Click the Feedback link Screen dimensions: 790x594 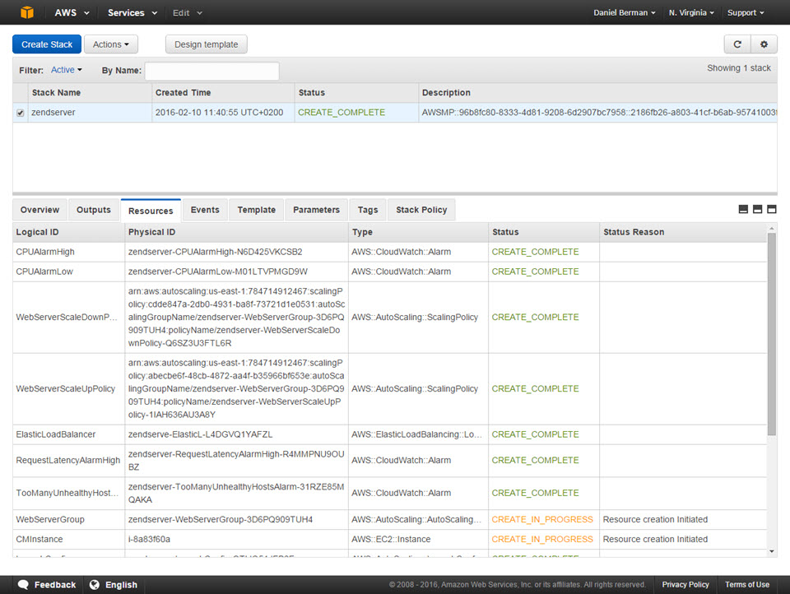(55, 584)
